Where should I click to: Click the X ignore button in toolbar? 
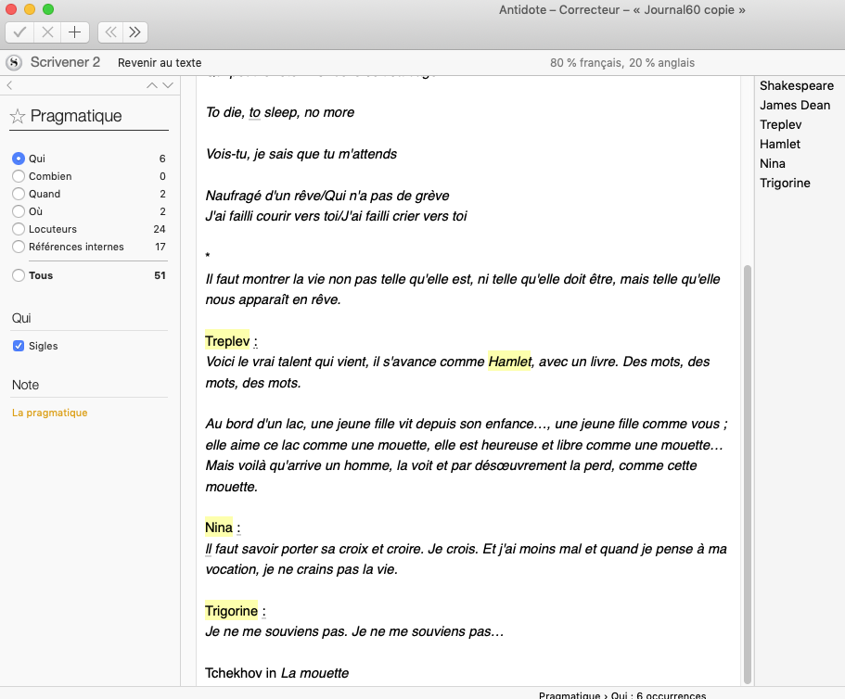tap(47, 32)
